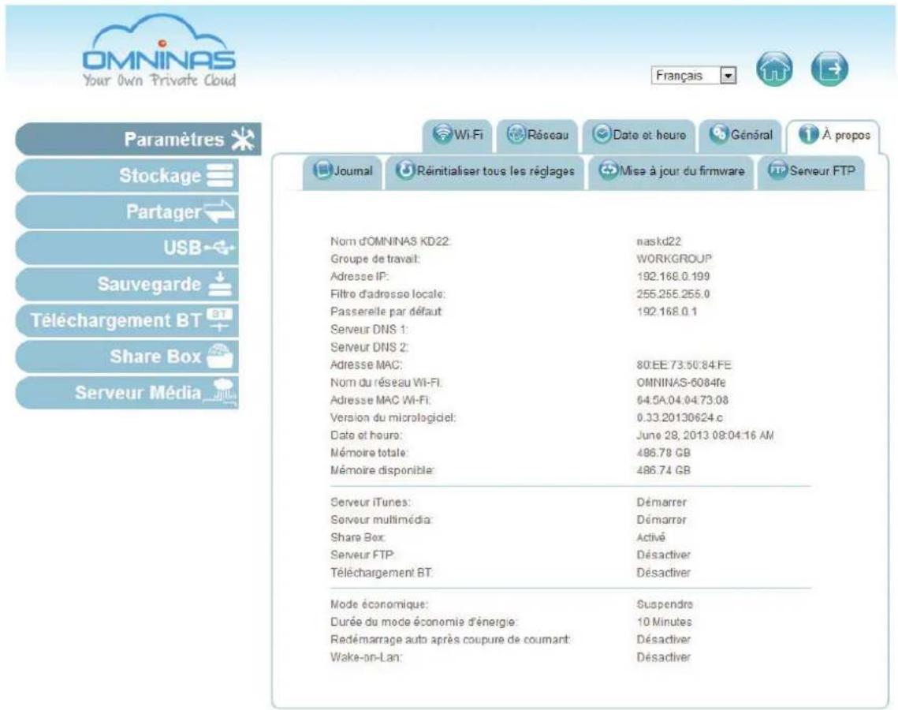Click the Wi-Fi signal icon

point(442,133)
